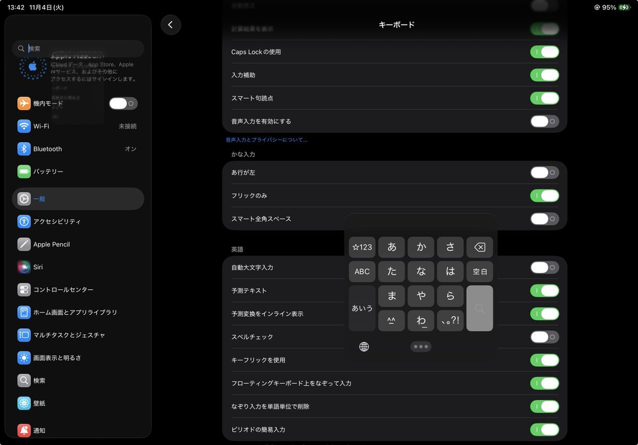Screen dimensions: 638x445
Task: Toggle 機内モード switch
Action: [123, 104]
